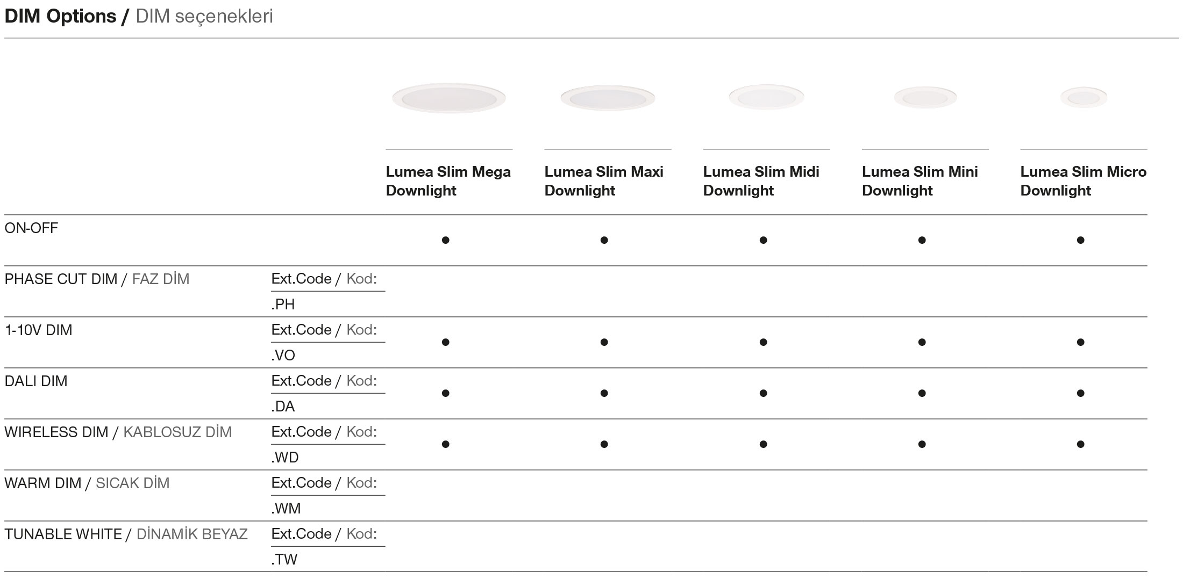Click the Lumea Slim Mega Downlight heading

click(x=448, y=181)
